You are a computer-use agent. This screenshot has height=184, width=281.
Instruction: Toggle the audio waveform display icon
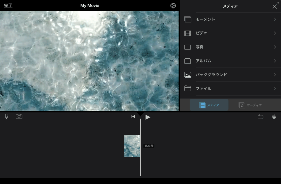pyautogui.click(x=274, y=117)
